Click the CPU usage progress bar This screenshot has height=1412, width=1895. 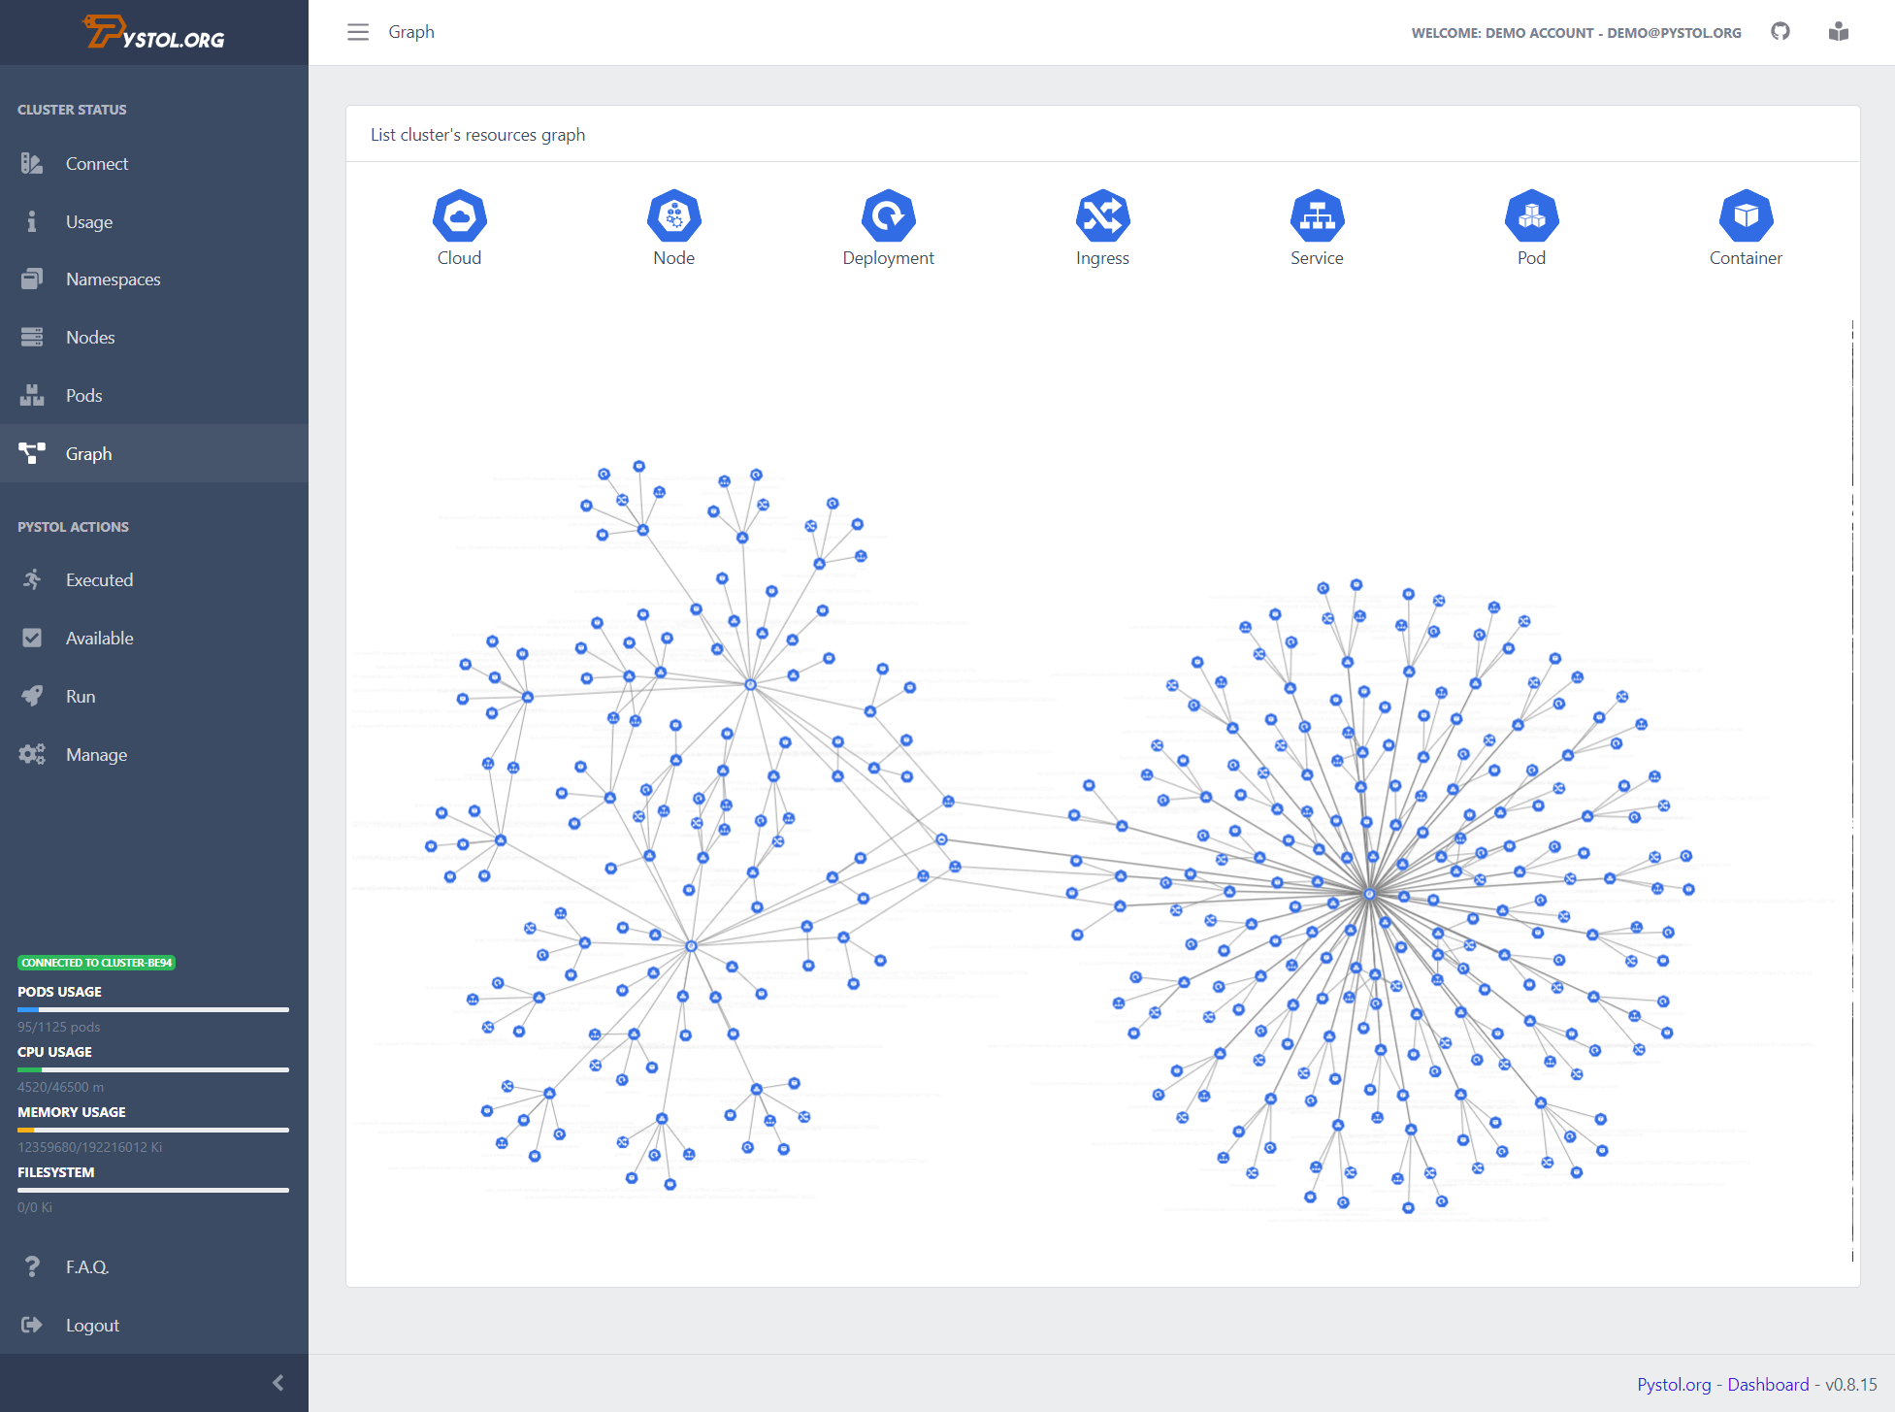(153, 1069)
